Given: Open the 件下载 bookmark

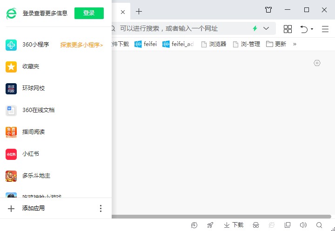Looking at the screenshot, I should pyautogui.click(x=120, y=44).
